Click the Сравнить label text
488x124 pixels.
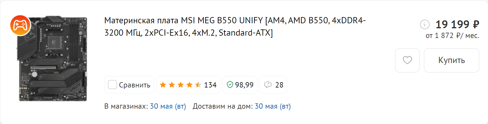point(135,85)
